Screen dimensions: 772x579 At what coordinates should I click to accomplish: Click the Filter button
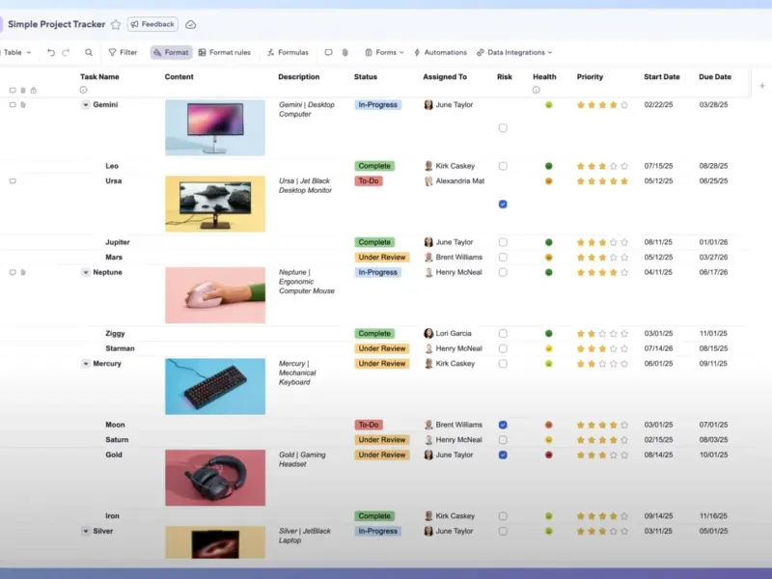[x=123, y=52]
